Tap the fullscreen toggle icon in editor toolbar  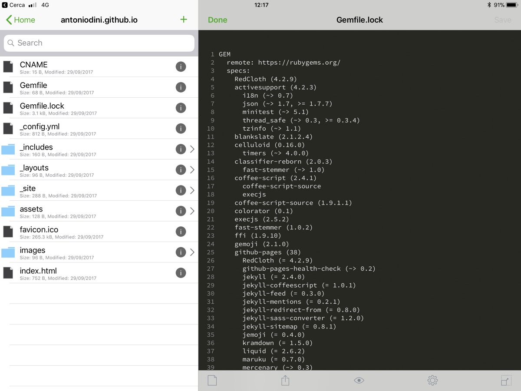click(x=506, y=381)
